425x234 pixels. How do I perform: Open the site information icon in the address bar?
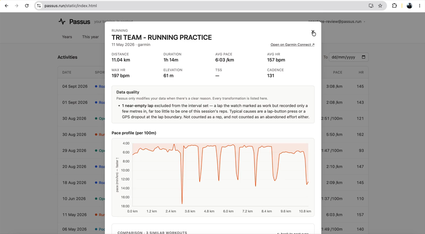click(x=39, y=6)
